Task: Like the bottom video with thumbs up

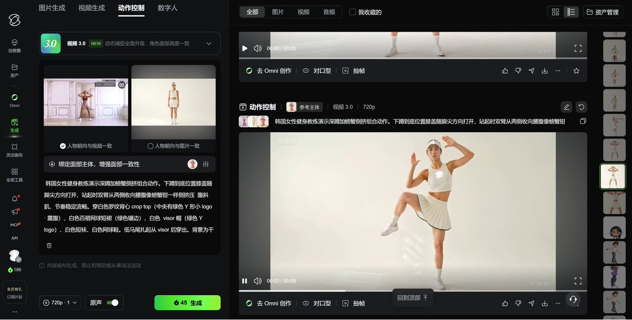Action: coord(505,303)
